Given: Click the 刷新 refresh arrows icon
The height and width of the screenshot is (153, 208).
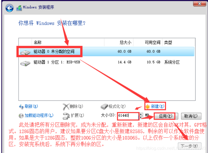Looking at the screenshot, I should point(21,107).
